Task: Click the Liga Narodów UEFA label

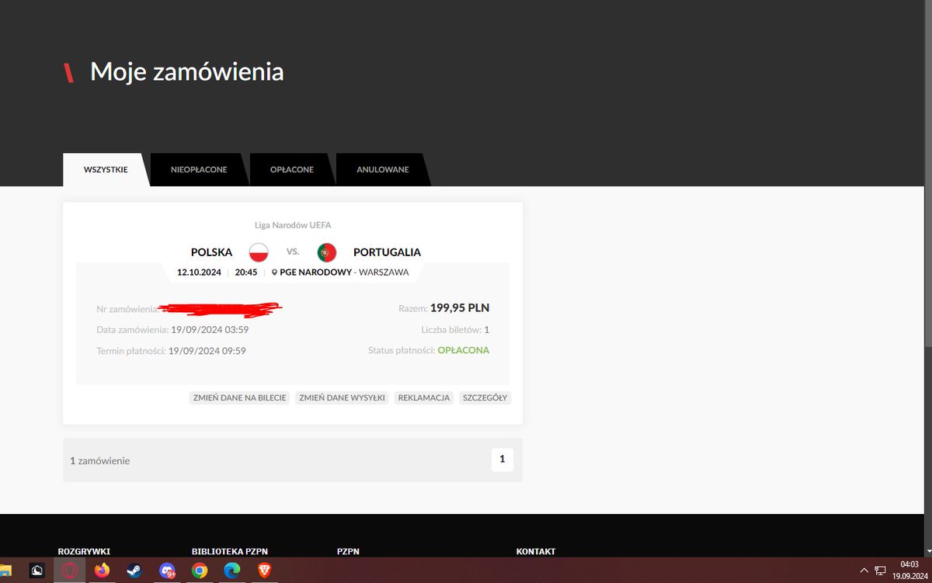Action: click(293, 225)
